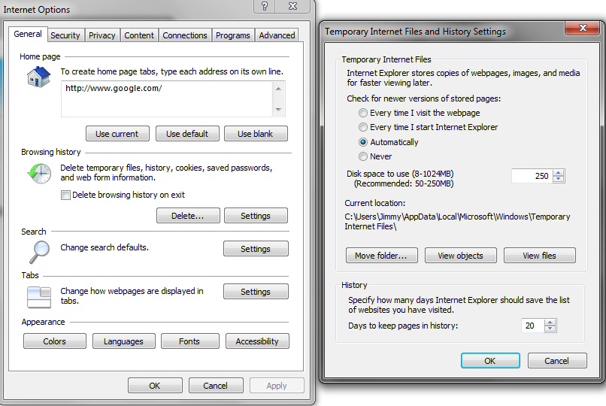
Task: Click the Accessibility button
Action: click(257, 341)
